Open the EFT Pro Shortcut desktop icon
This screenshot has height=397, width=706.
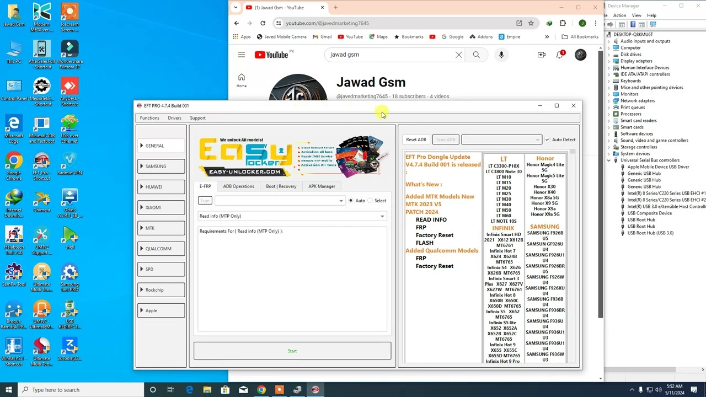(x=41, y=166)
